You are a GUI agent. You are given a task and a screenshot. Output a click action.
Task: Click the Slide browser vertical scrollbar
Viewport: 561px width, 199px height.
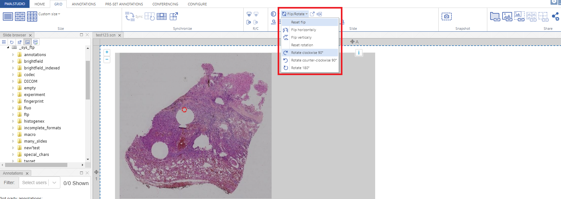pos(88,80)
